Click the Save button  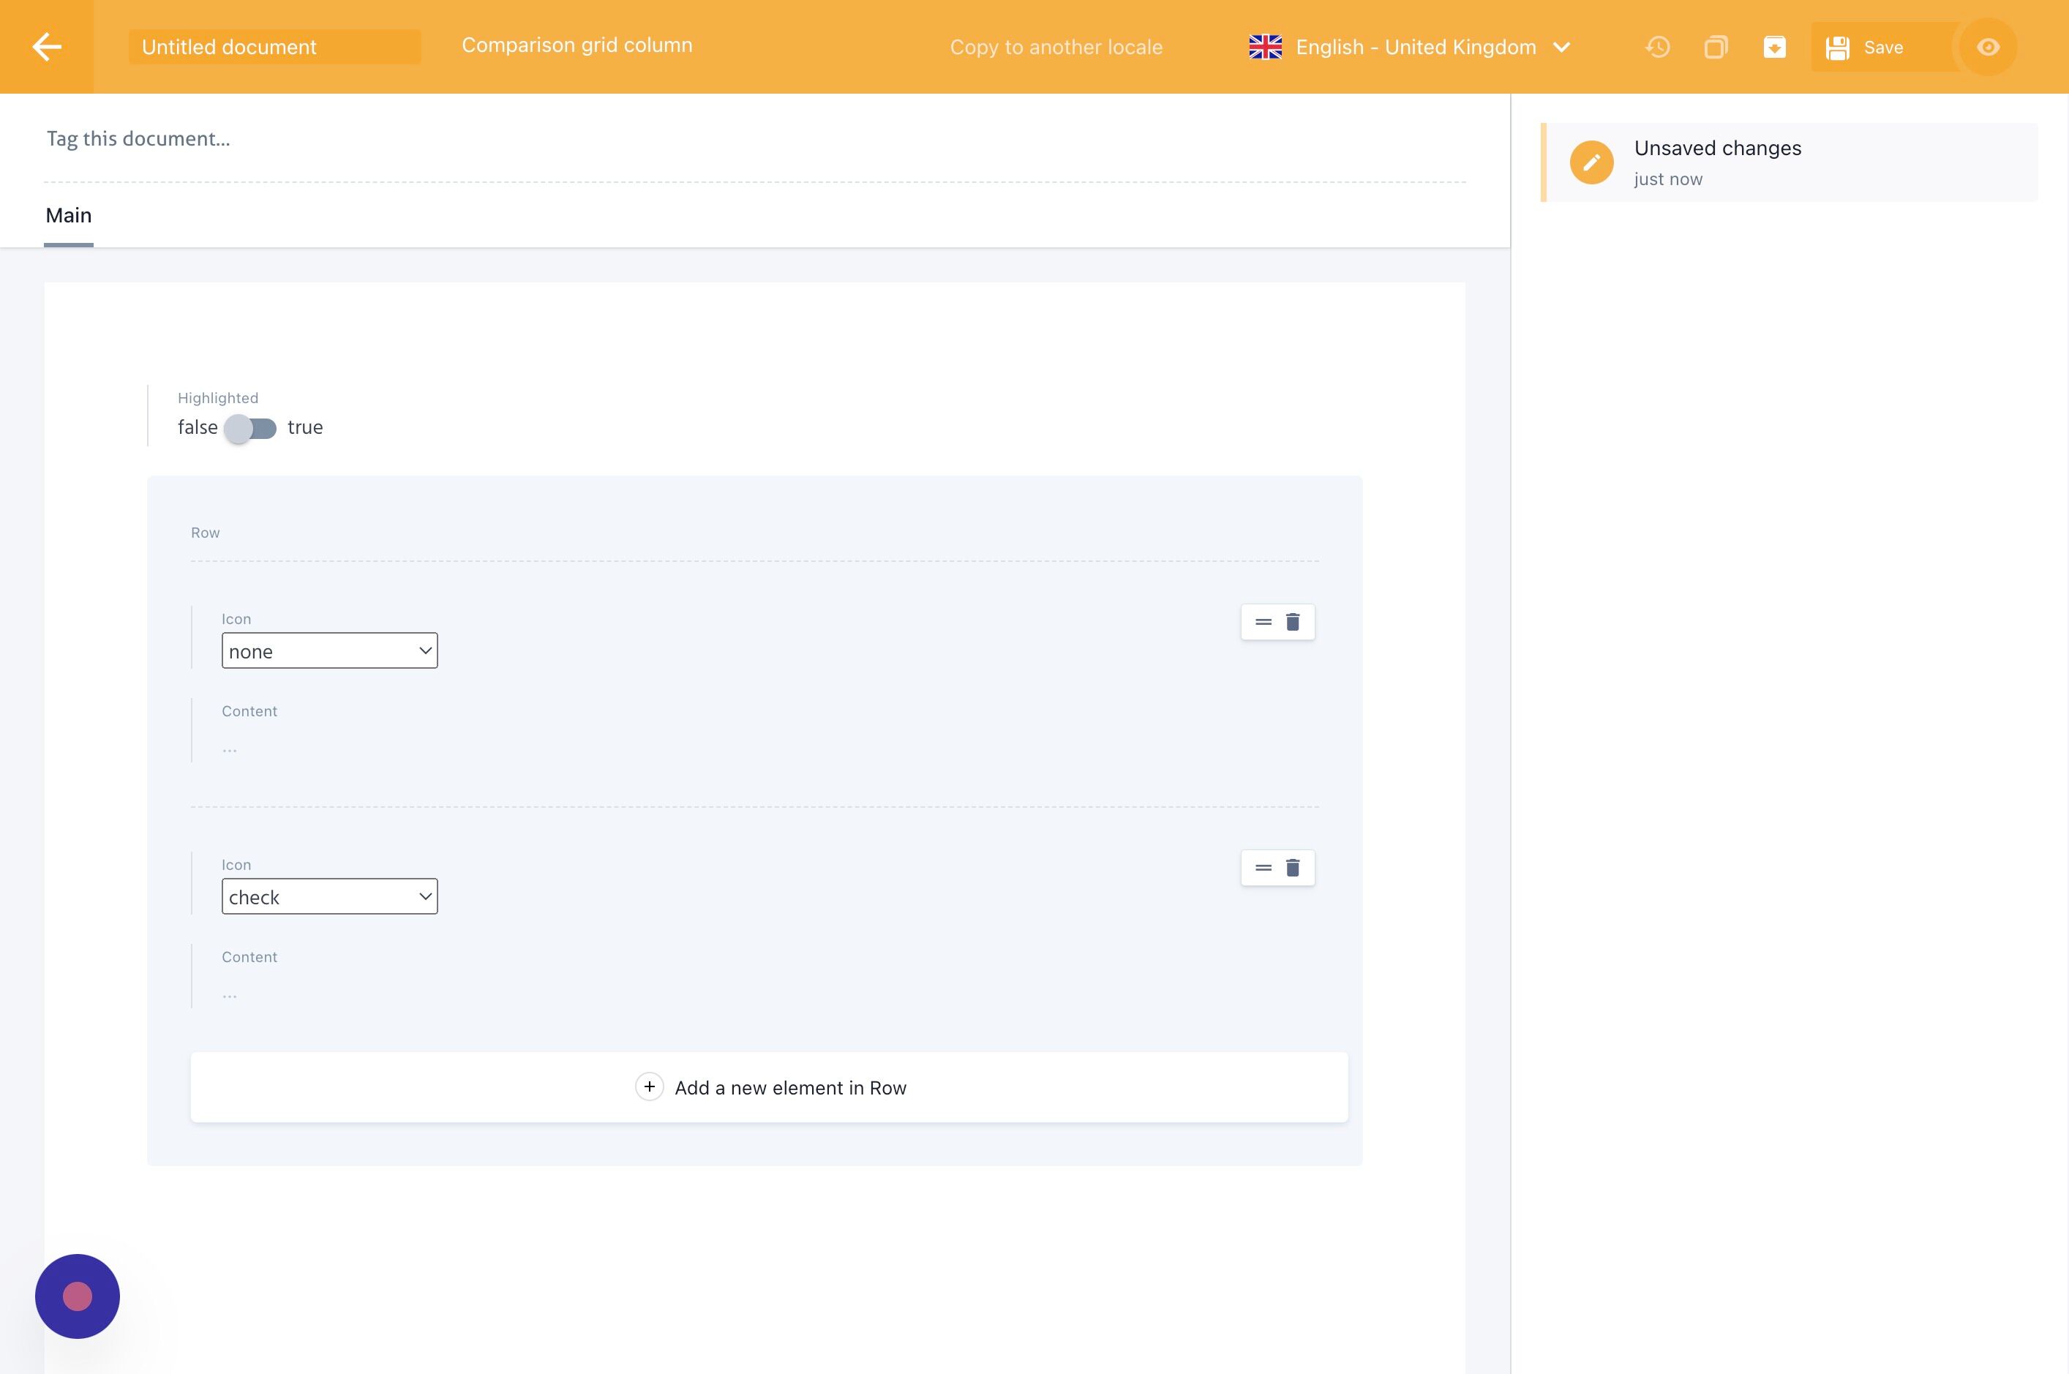coord(1866,48)
